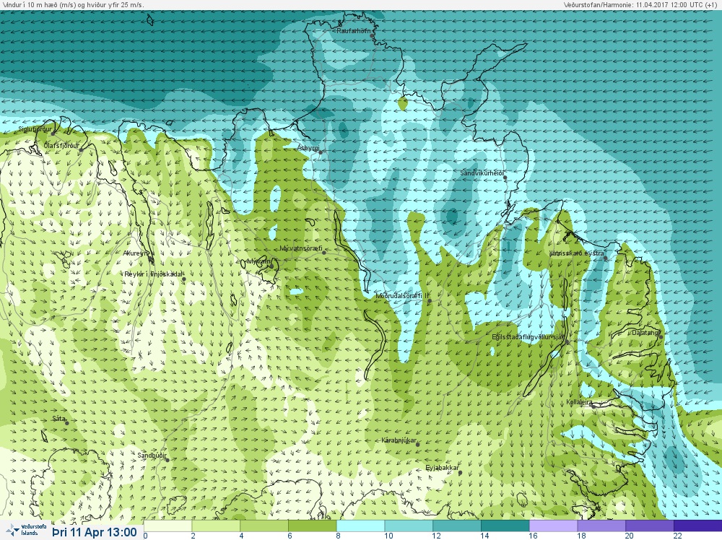Click the Veðurstofa Íslands logo
The width and height of the screenshot is (722, 540).
click(27, 530)
